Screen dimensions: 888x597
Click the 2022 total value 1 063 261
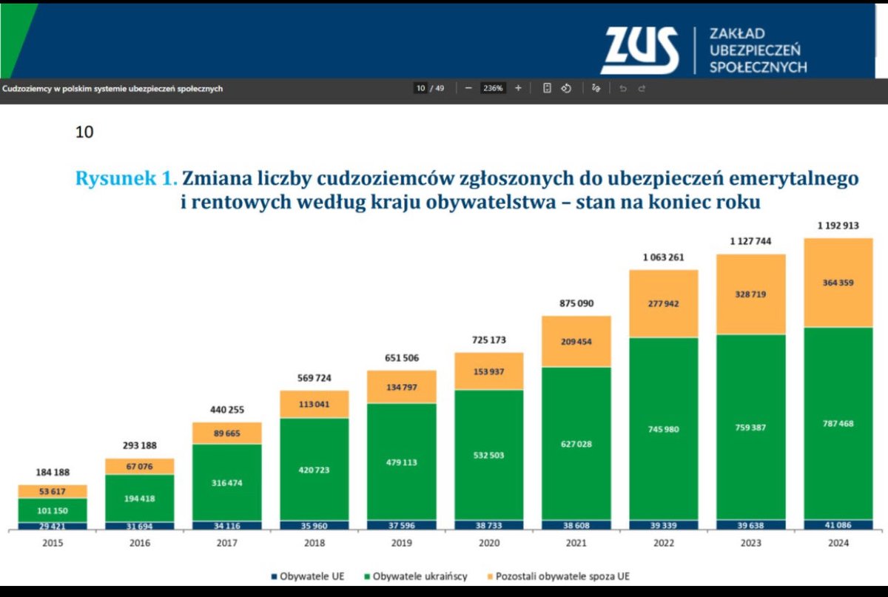coord(663,257)
